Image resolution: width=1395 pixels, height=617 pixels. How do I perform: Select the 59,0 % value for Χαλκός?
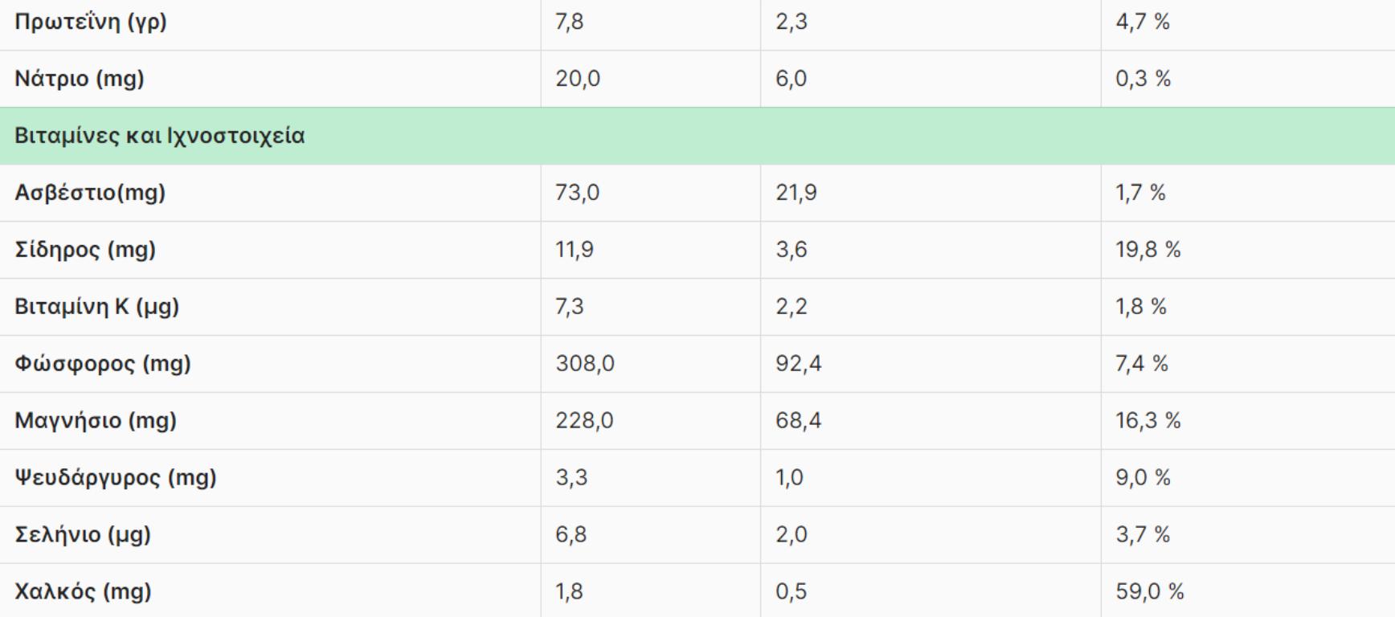tap(1150, 592)
